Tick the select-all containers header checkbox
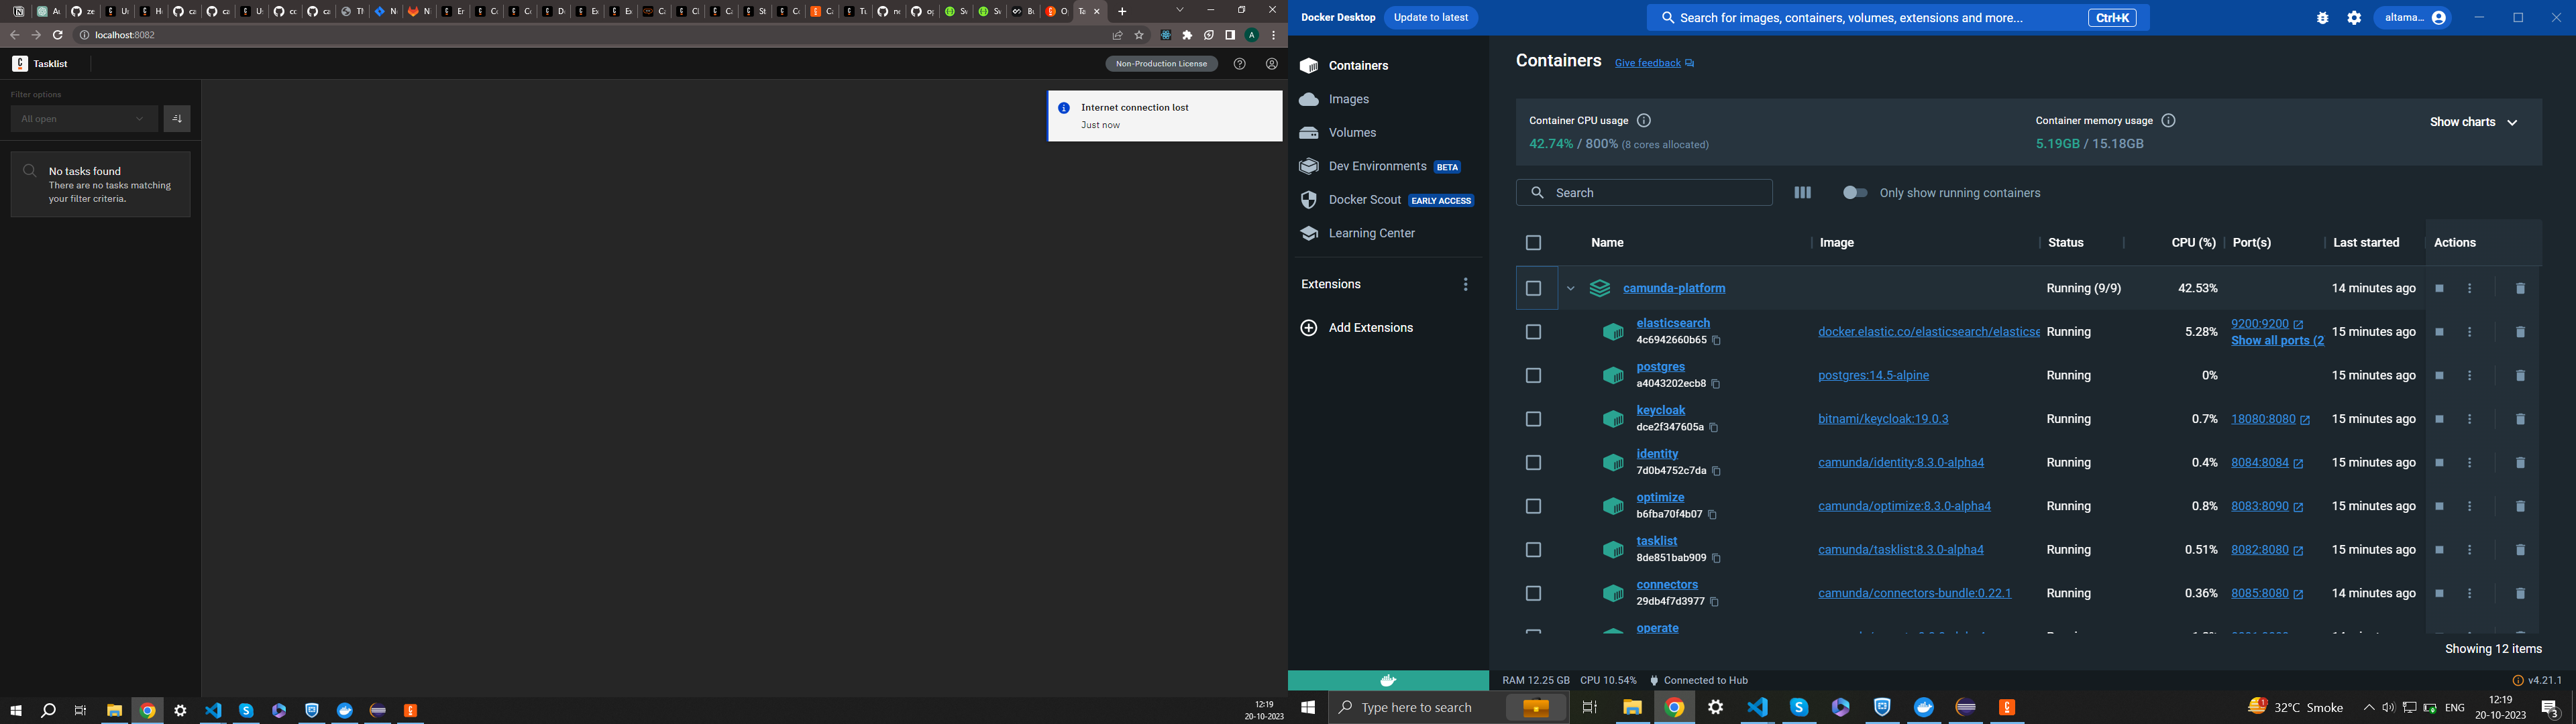This screenshot has width=2576, height=724. click(1533, 243)
